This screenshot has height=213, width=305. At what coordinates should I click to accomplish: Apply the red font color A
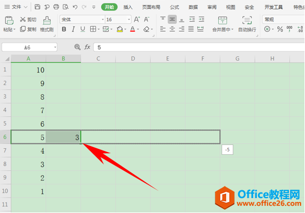click(133, 29)
